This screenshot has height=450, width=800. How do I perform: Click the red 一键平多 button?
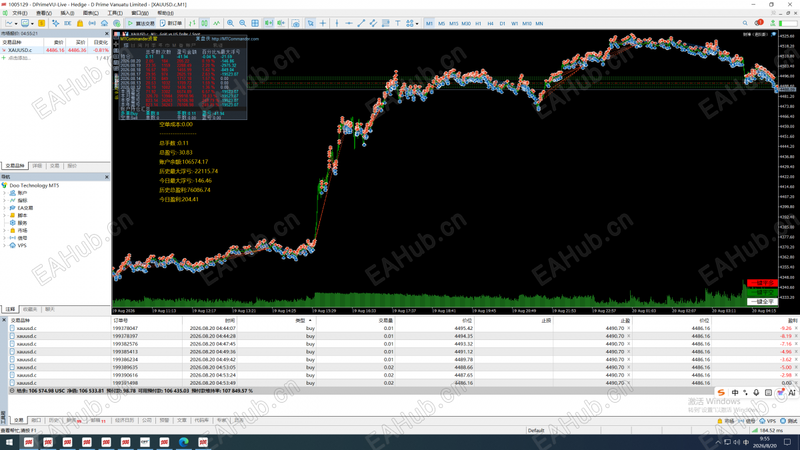click(x=761, y=283)
